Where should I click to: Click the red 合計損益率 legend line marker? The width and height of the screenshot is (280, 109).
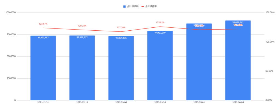click(x=143, y=6)
